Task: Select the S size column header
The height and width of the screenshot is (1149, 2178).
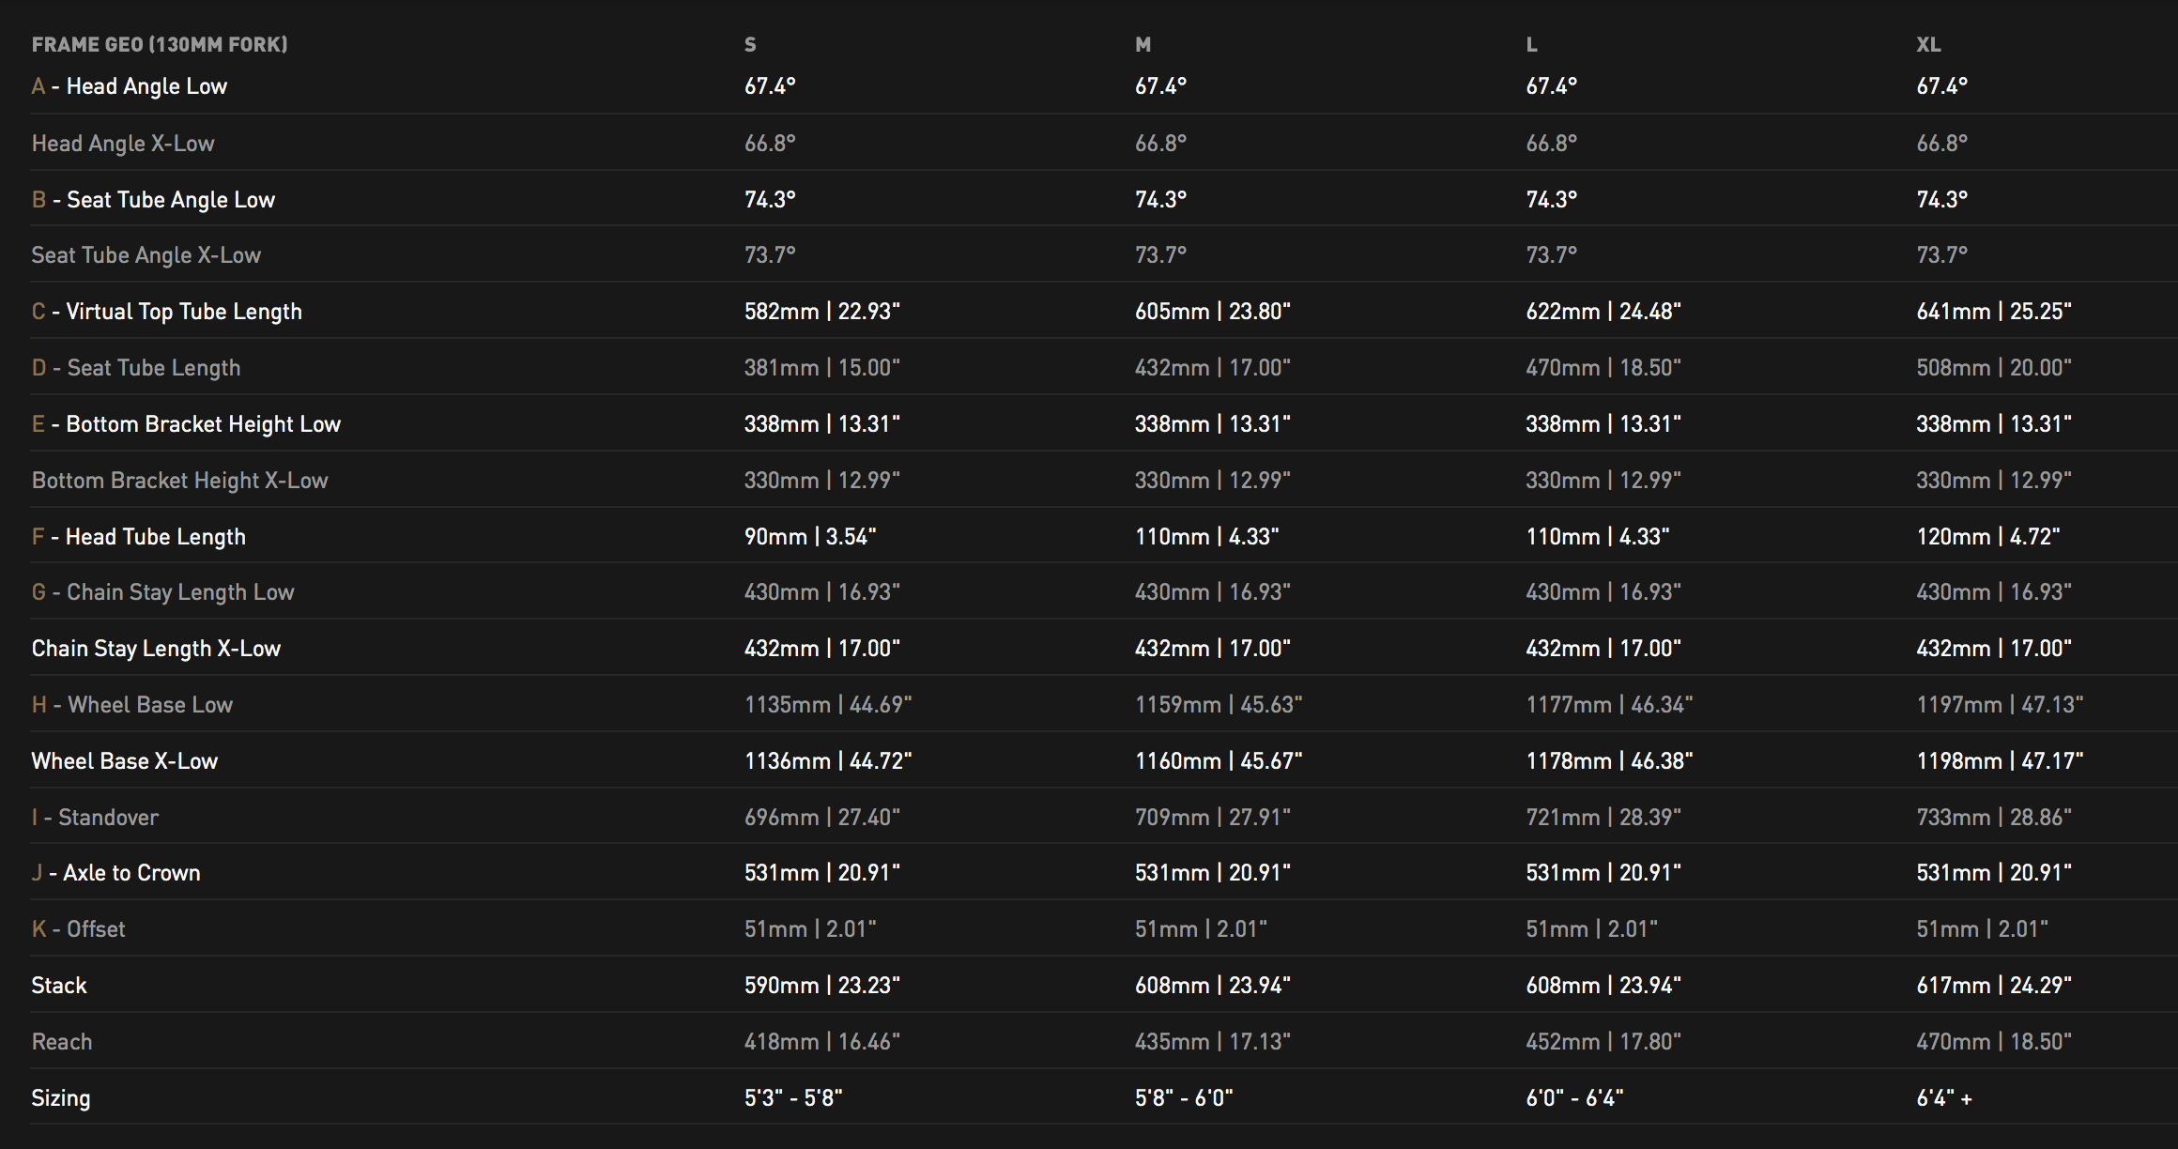Action: [750, 45]
